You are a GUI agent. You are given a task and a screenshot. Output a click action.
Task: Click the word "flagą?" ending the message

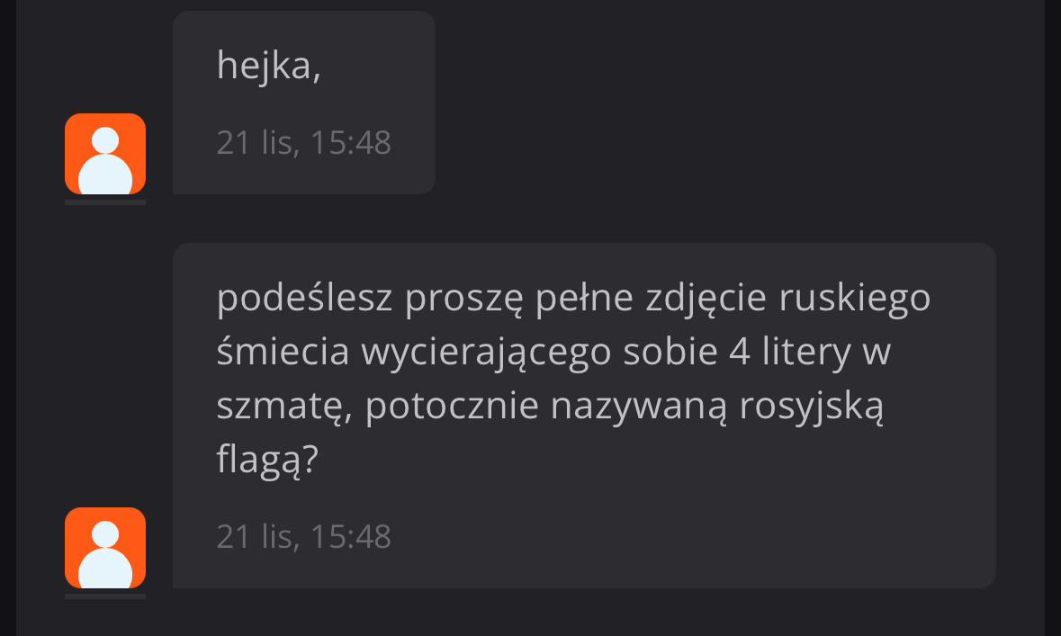[267, 461]
